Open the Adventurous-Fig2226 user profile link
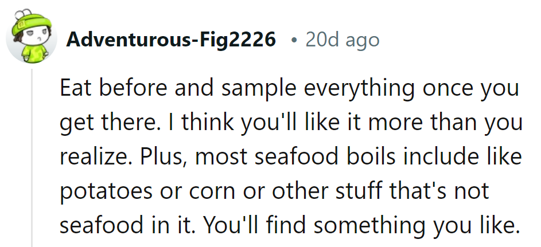This screenshot has height=247, width=541. pyautogui.click(x=172, y=40)
